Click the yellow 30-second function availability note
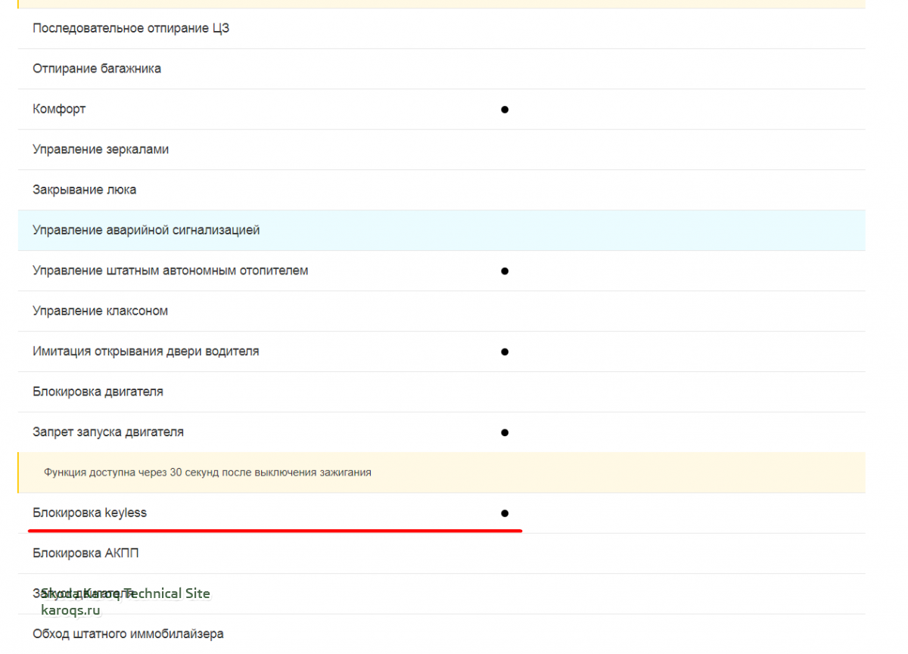Image resolution: width=908 pixels, height=654 pixels. pos(207,473)
